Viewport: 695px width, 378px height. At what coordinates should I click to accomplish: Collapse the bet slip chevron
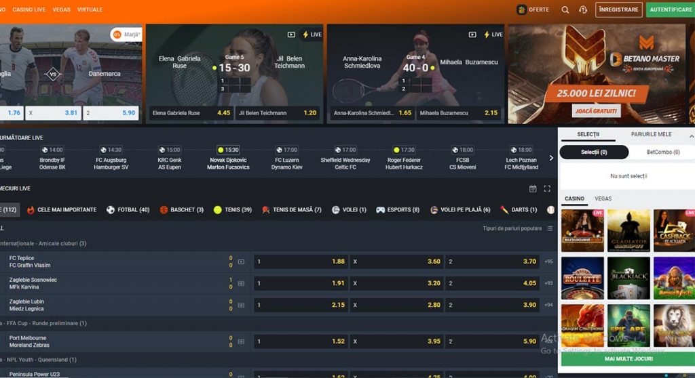[x=691, y=136]
